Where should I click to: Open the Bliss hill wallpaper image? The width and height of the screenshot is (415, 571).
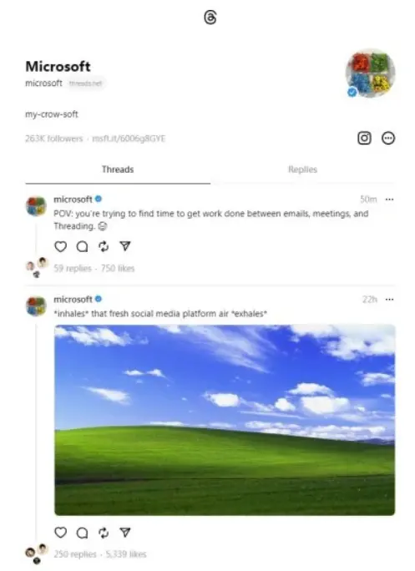pos(225,420)
